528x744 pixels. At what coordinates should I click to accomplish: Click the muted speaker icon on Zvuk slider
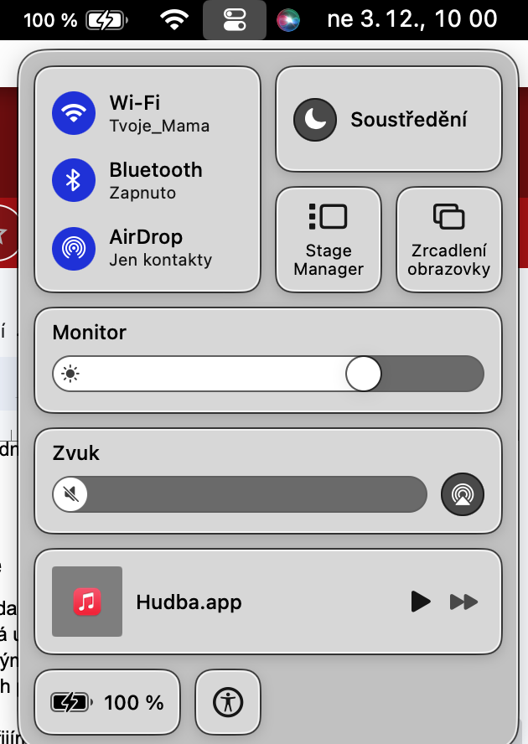70,494
